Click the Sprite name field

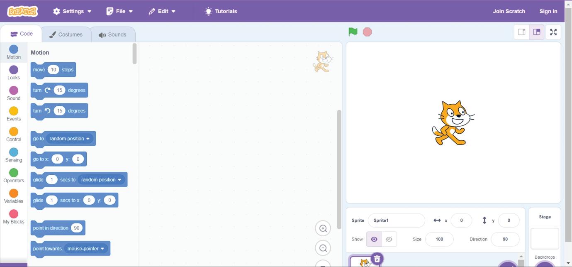[397, 220]
